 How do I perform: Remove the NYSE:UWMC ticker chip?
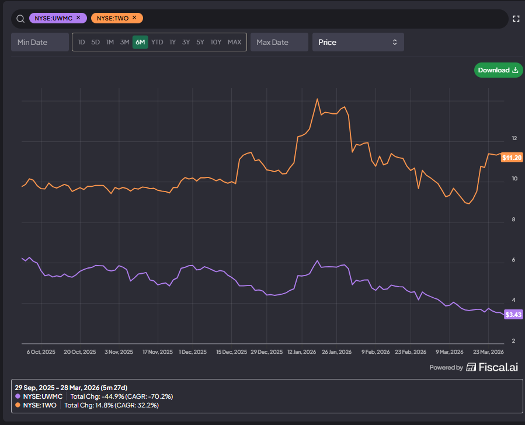(78, 18)
